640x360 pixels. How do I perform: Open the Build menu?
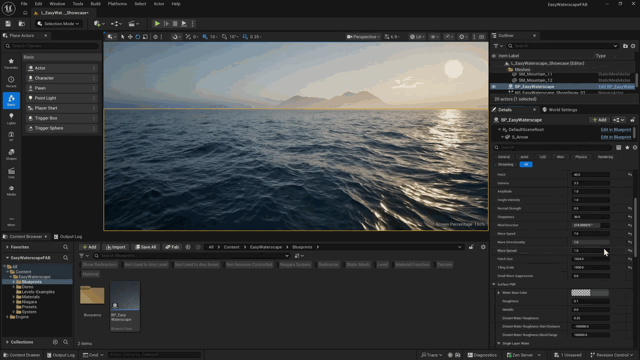96,4
